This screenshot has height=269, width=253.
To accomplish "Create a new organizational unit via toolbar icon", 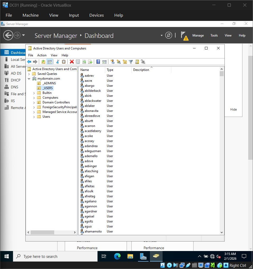I will pos(125,62).
